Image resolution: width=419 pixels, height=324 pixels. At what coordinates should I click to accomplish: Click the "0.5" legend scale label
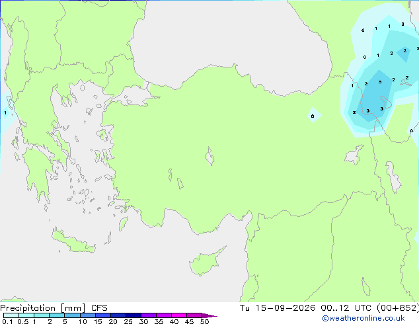coord(22,321)
